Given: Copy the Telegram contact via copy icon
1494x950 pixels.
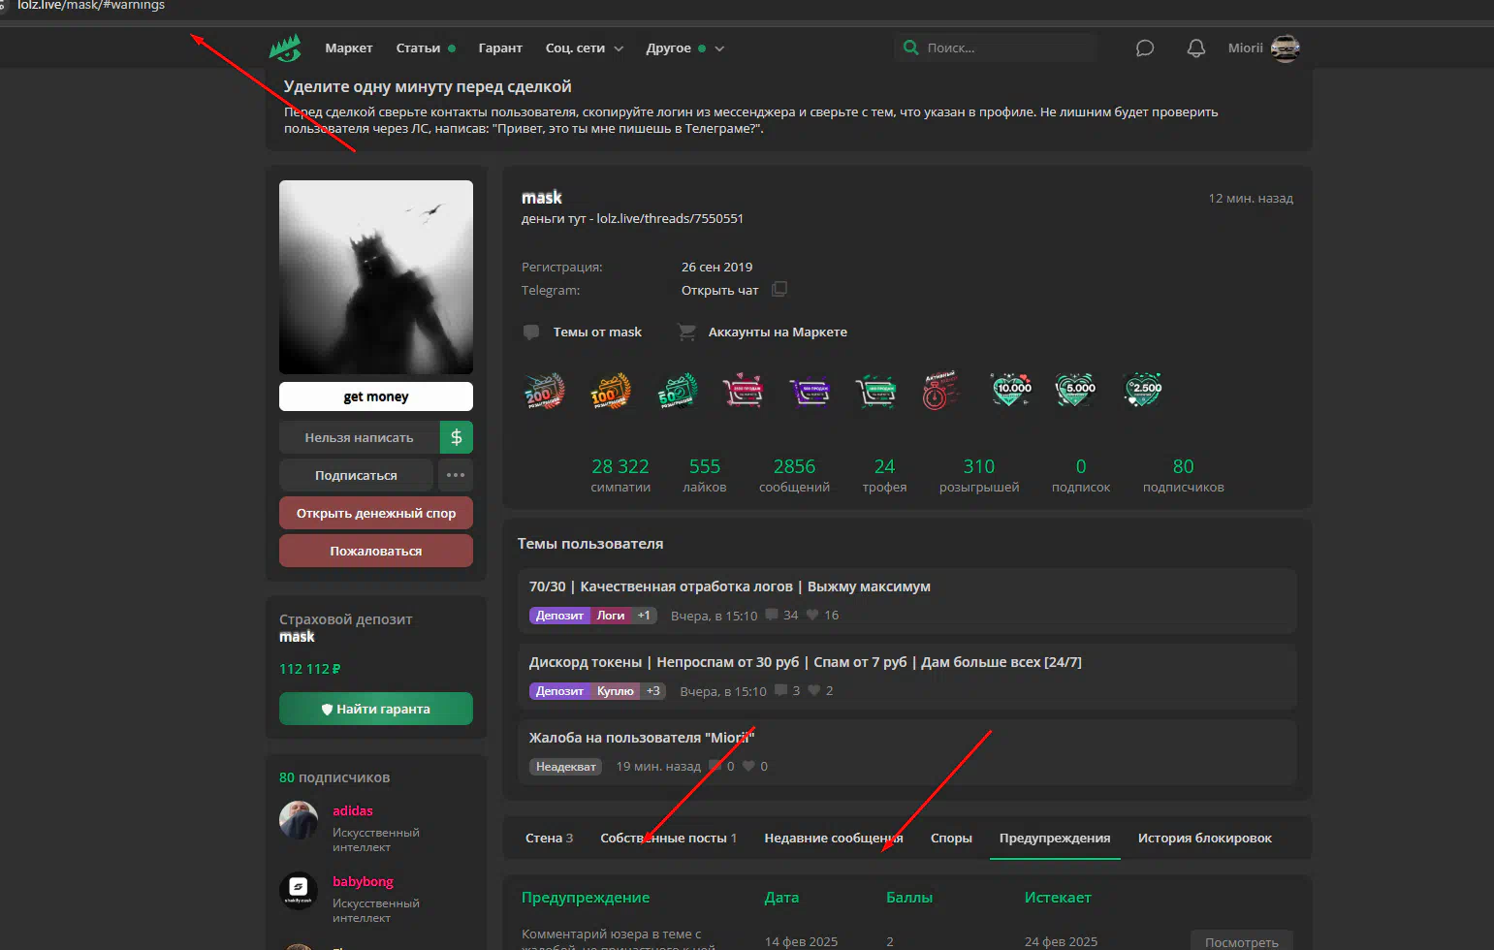Looking at the screenshot, I should (779, 289).
